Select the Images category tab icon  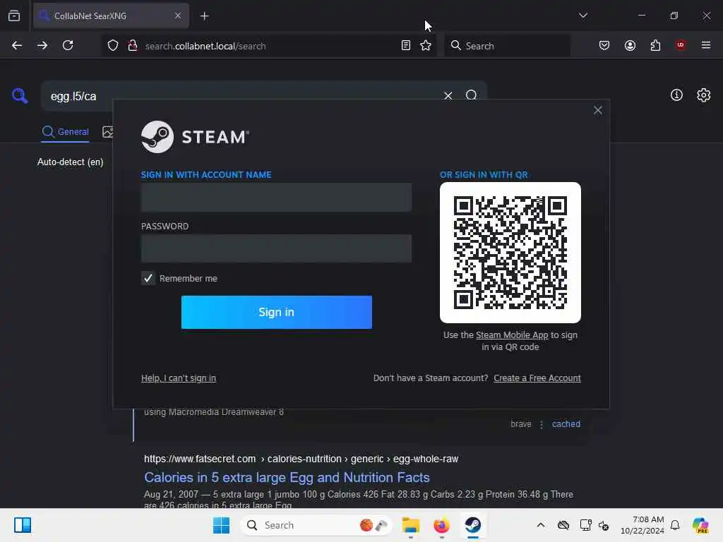[107, 132]
